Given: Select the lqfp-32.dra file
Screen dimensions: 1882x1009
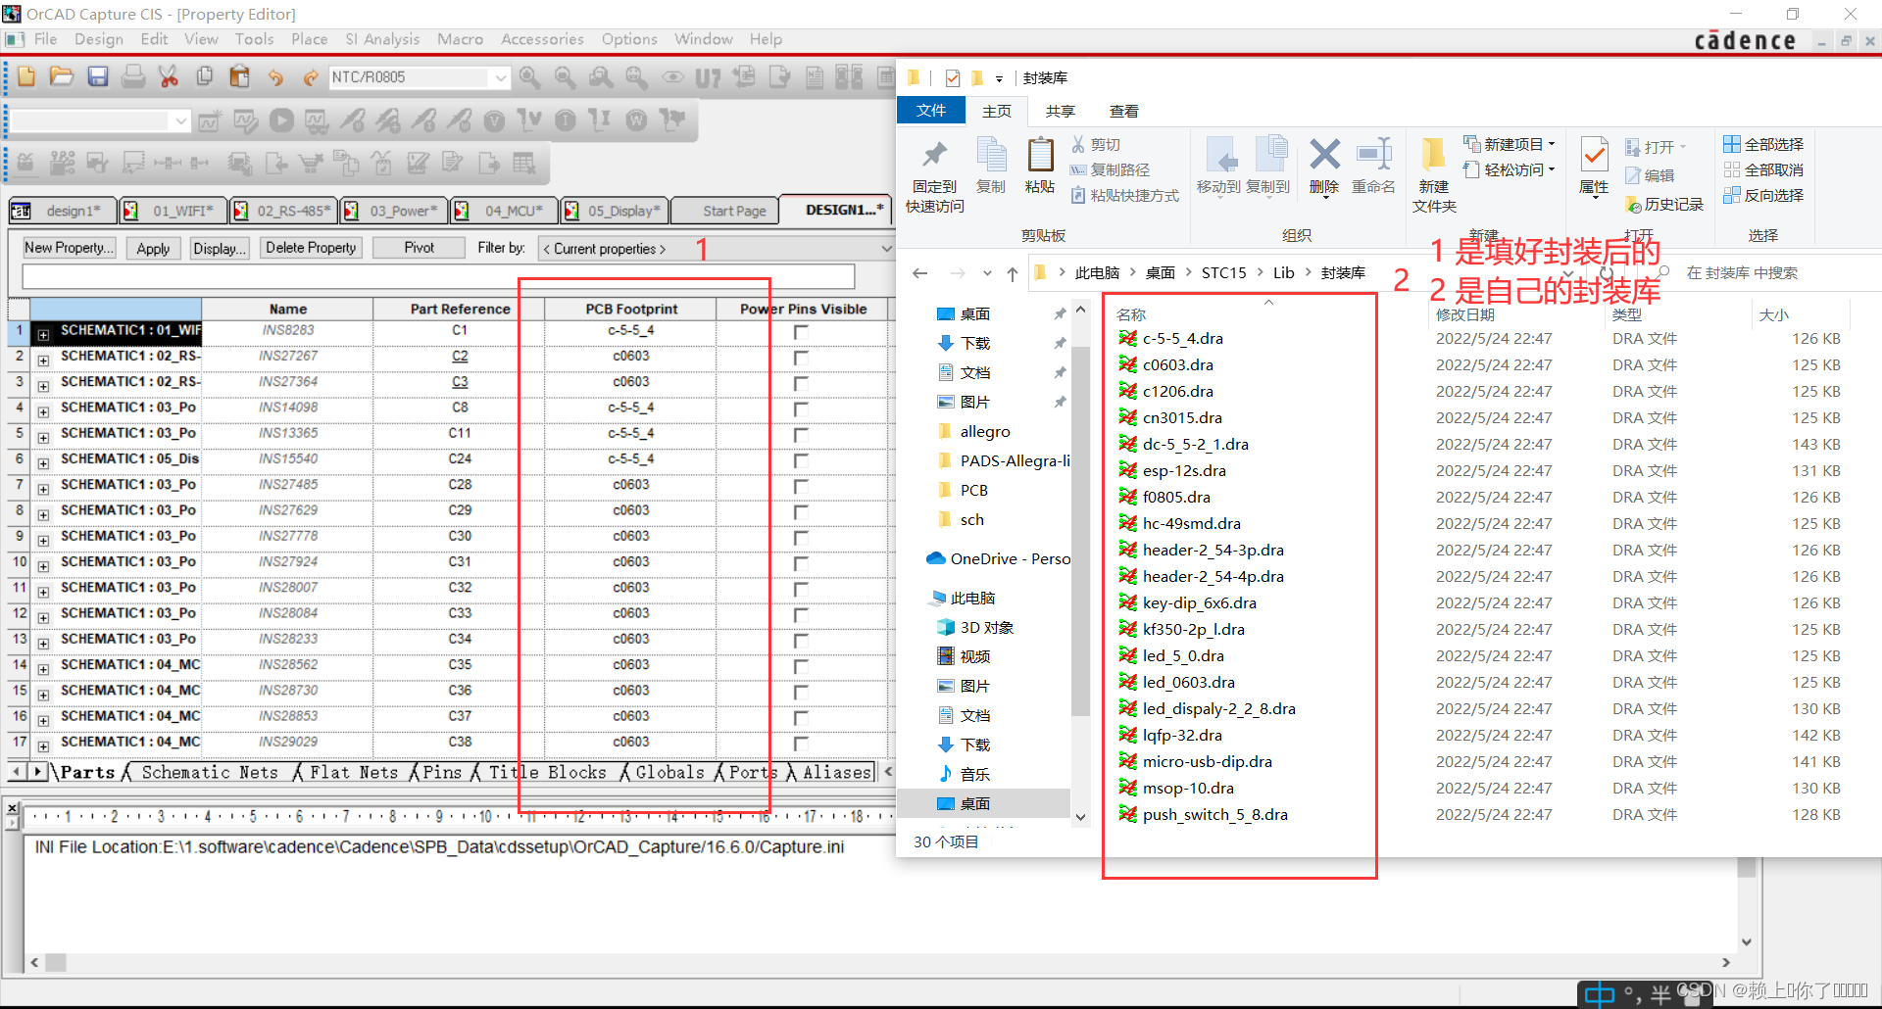Looking at the screenshot, I should [1182, 735].
